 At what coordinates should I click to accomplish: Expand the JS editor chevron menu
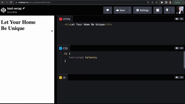[182, 77]
